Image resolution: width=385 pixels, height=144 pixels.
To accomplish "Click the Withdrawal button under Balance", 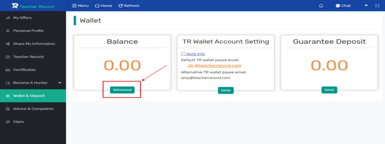I will point(122,90).
